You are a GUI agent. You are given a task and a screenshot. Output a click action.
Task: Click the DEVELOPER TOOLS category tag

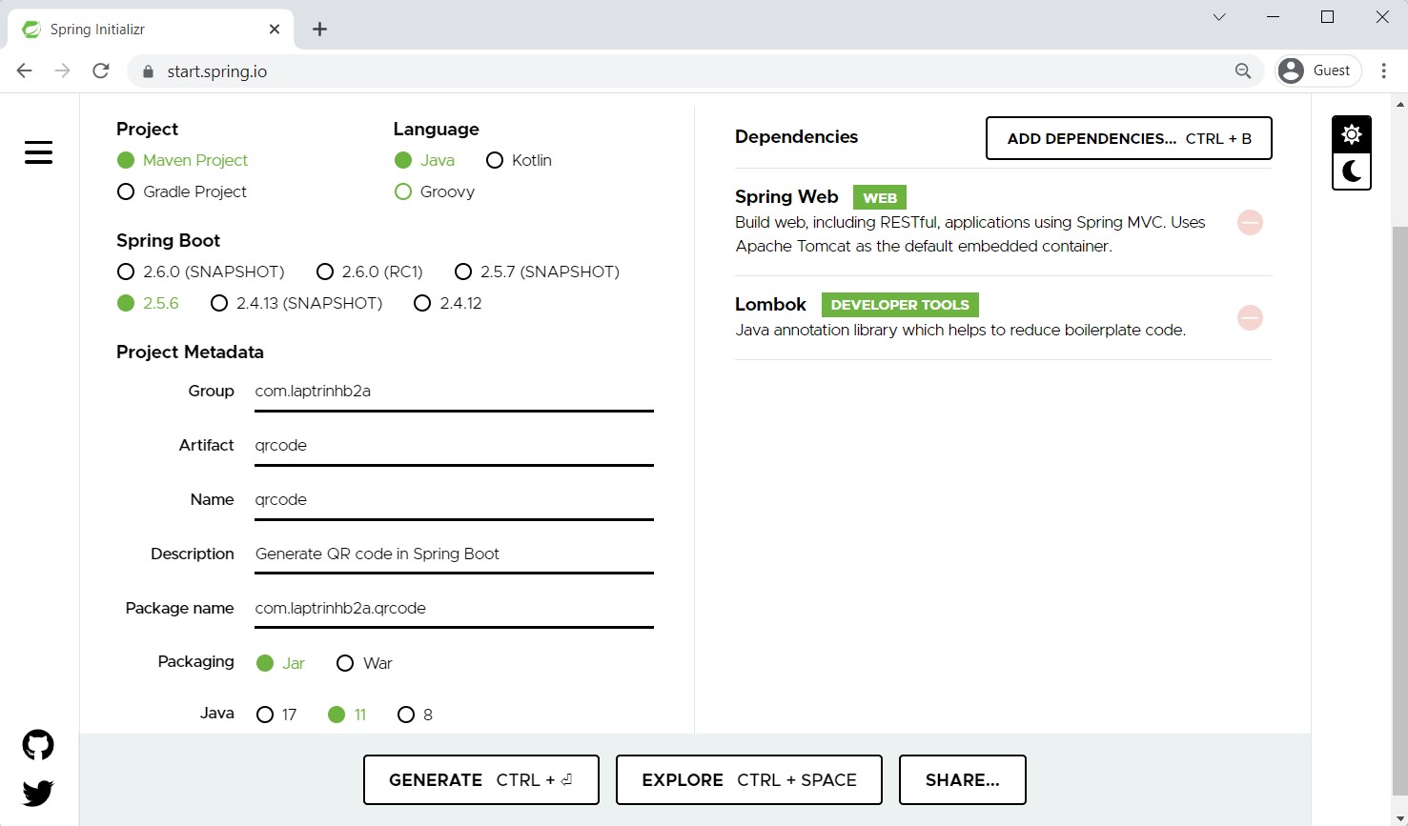click(x=900, y=305)
